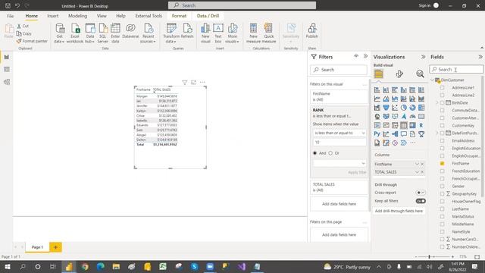485x273 pixels.
Task: Check the LastName field checkbox
Action: [x=442, y=209]
